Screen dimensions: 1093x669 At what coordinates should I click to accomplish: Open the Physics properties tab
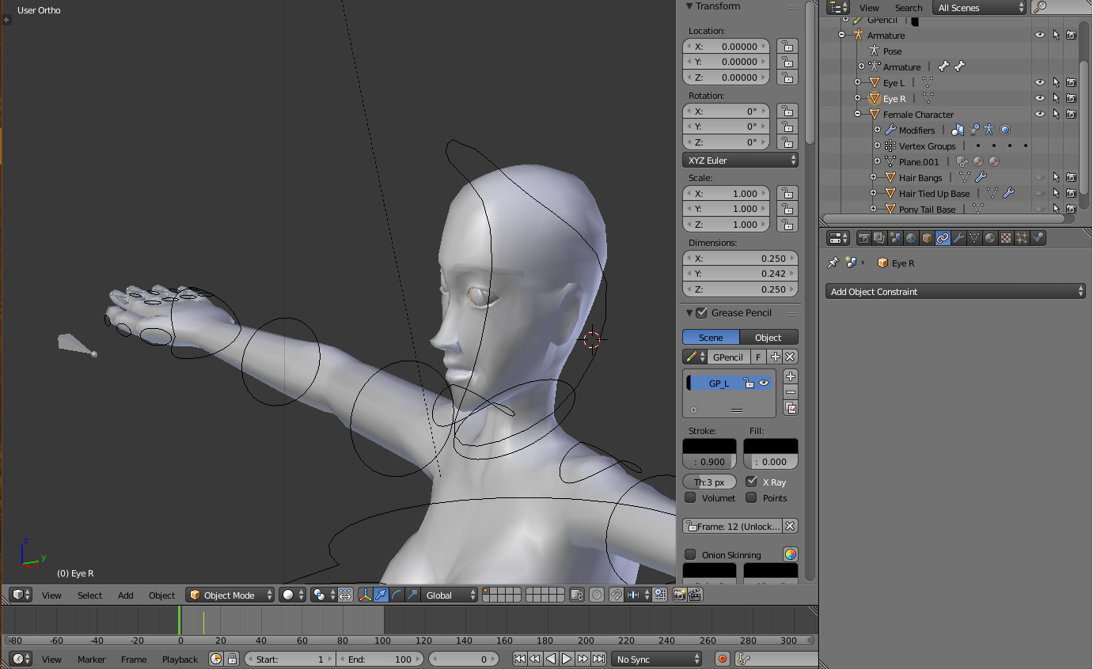tap(1038, 238)
